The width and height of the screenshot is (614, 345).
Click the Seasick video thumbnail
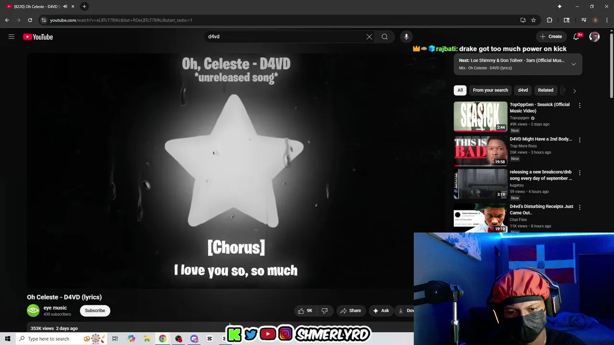[480, 116]
